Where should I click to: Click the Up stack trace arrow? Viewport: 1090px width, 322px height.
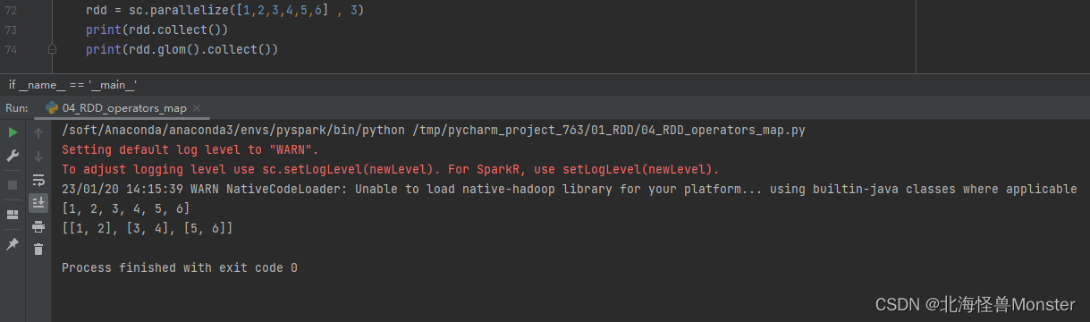pos(38,132)
